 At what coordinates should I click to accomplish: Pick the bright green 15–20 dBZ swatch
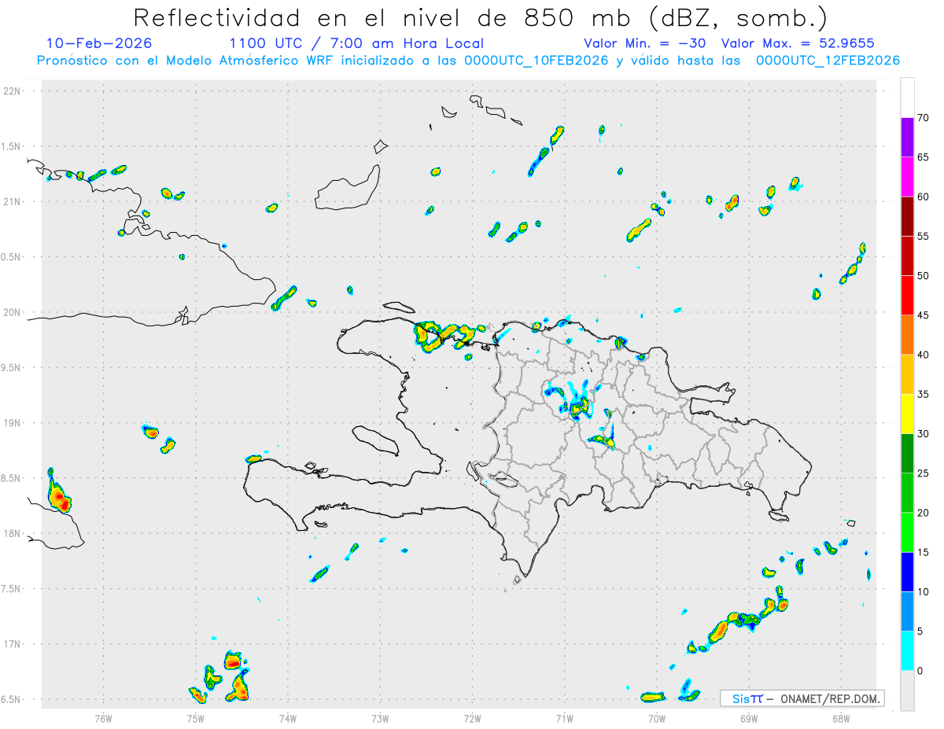coord(907,532)
